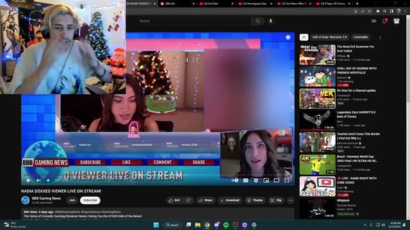Toggle closed captions CC button

tap(245, 180)
